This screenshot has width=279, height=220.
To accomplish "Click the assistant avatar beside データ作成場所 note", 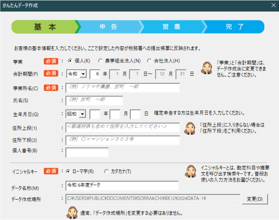I will [x=72, y=212].
